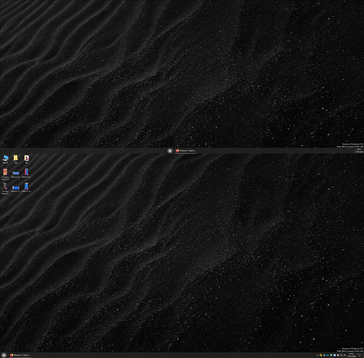Select the This PC desktop icon
This screenshot has height=358, width=364.
click(5, 158)
